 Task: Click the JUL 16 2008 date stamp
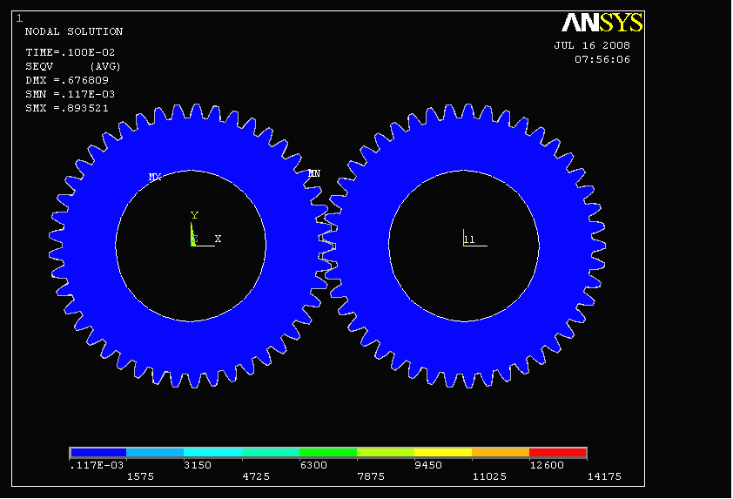(x=592, y=45)
